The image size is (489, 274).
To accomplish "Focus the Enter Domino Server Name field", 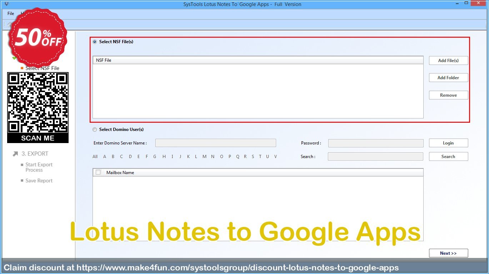I will click(x=216, y=143).
